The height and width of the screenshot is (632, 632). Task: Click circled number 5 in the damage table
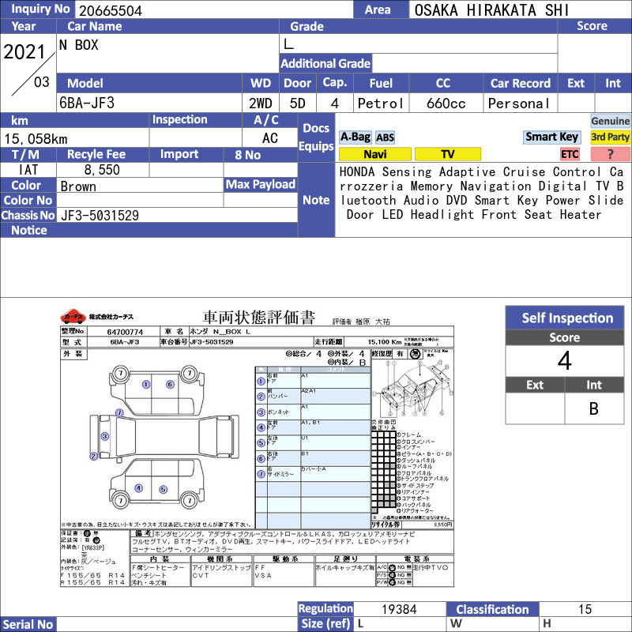coord(261,443)
